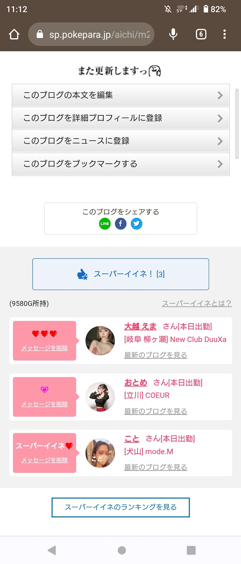Delete message from おとめ
Screen dimensions: 241x564
click(x=44, y=404)
